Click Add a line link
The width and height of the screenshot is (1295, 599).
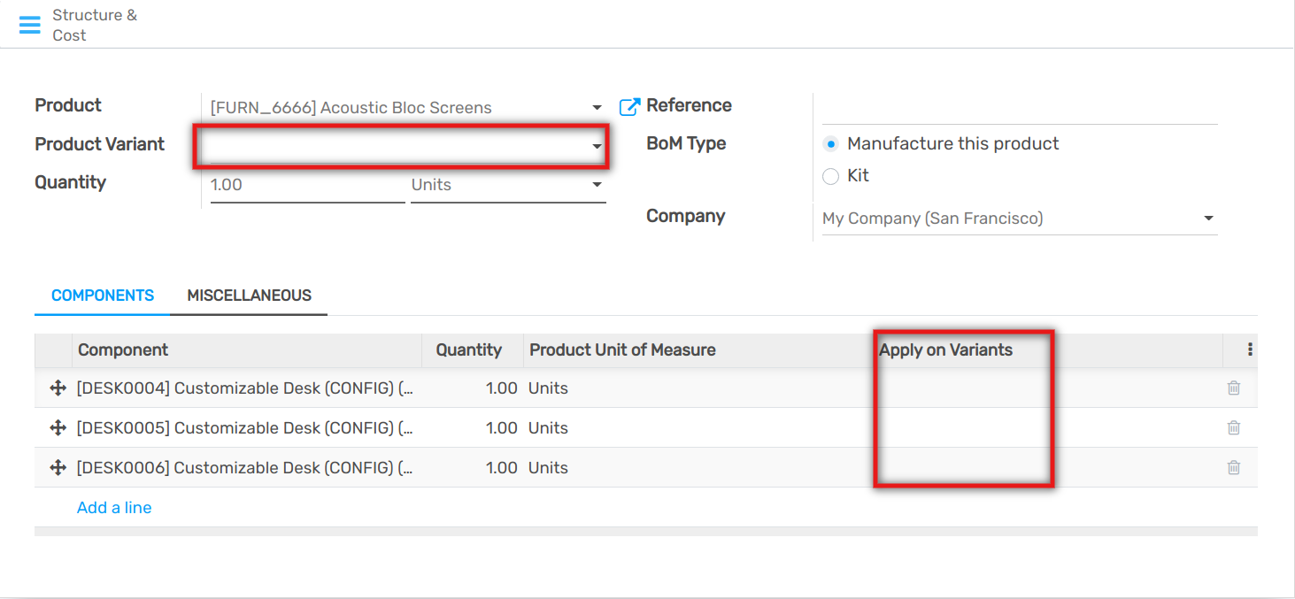point(114,508)
